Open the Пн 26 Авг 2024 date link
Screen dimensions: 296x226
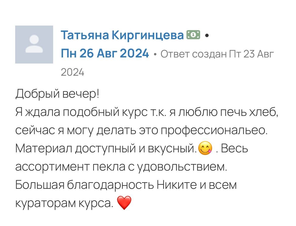pos(105,54)
